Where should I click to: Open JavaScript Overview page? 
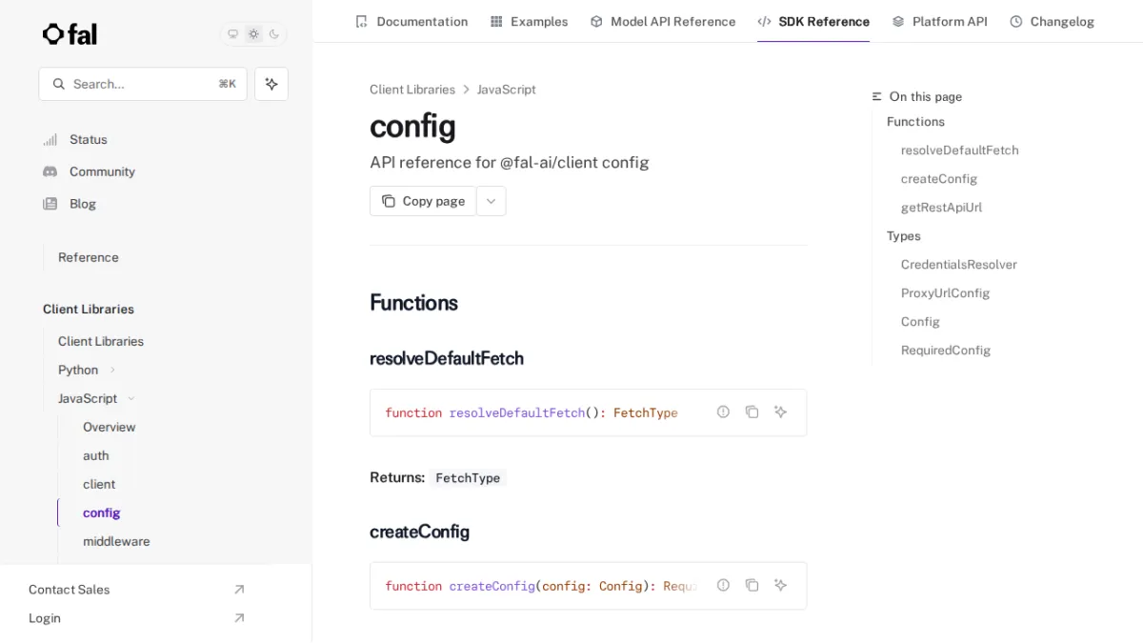[x=110, y=427]
